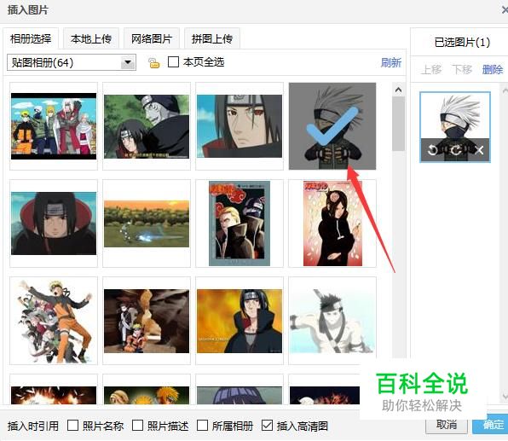508x441 pixels.
Task: Click the album lock icon
Action: pos(154,62)
